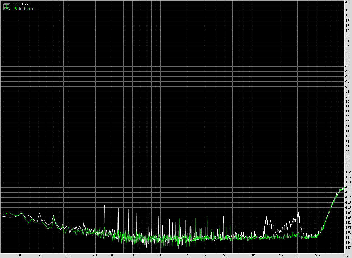Select the green 'Right channel' legend label
The width and height of the screenshot is (352, 258).
24,9
